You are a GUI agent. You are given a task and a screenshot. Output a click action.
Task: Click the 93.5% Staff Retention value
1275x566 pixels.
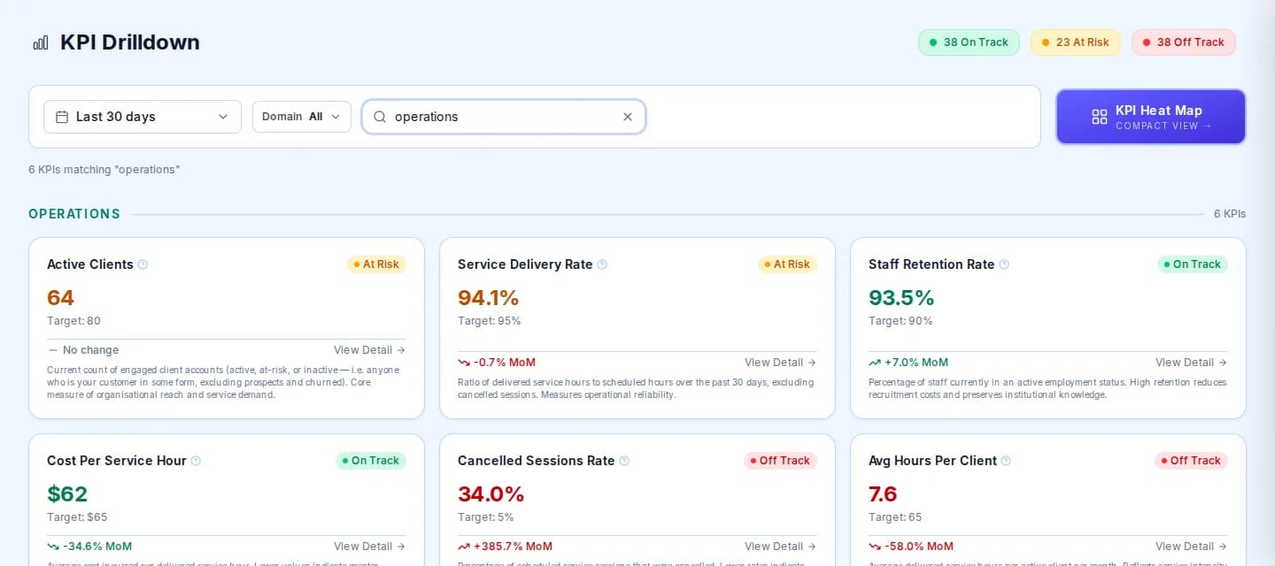click(x=901, y=298)
